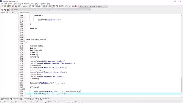The height and width of the screenshot is (103, 183).
Task: Collapse the code fold at line 188
Action: [x=24, y=89]
